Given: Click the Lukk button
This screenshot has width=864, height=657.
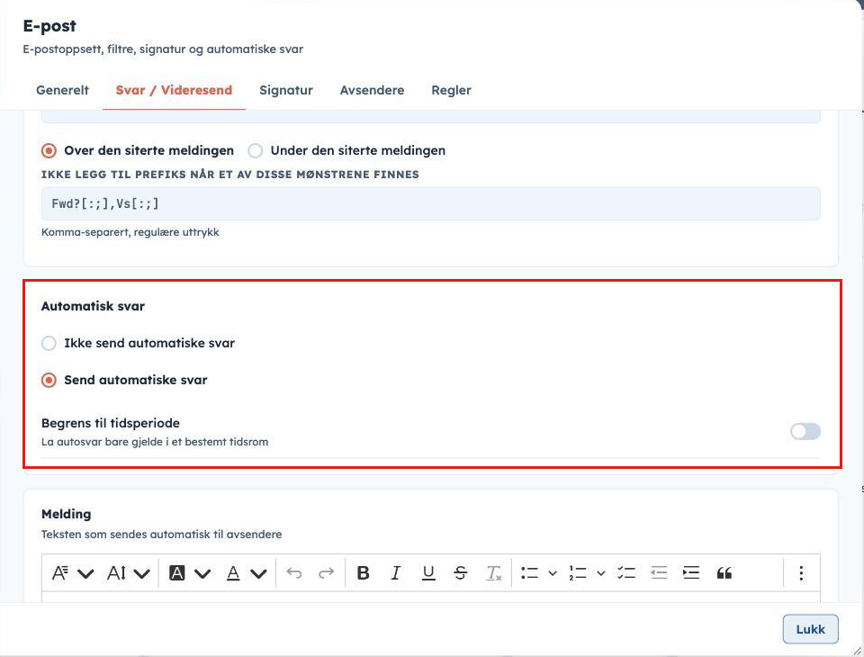Looking at the screenshot, I should tap(811, 629).
